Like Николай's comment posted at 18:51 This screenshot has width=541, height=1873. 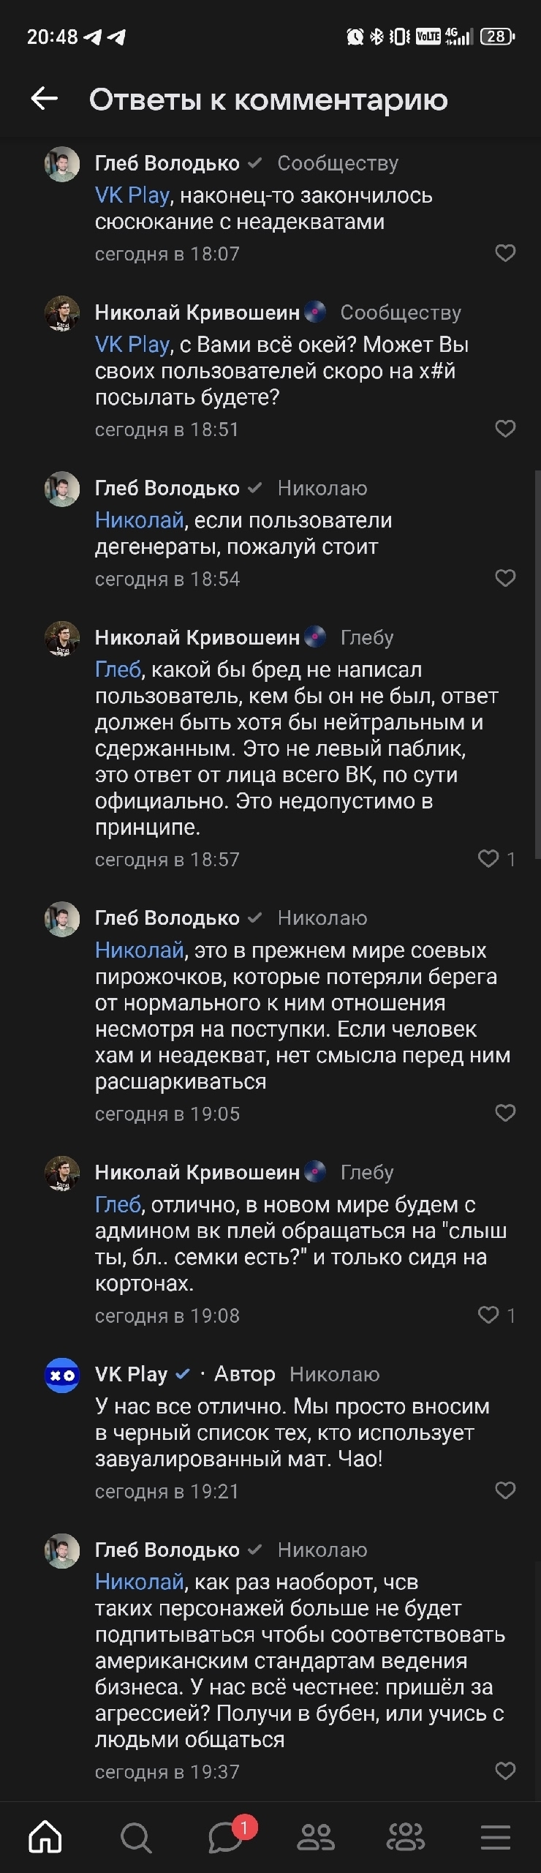pos(505,428)
